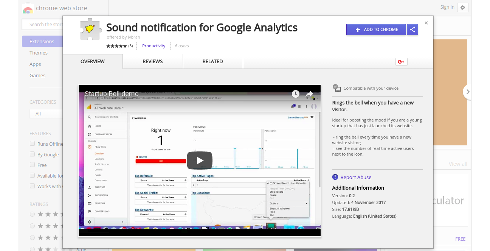
Task: Close the extension detail dialog
Action: pyautogui.click(x=426, y=23)
